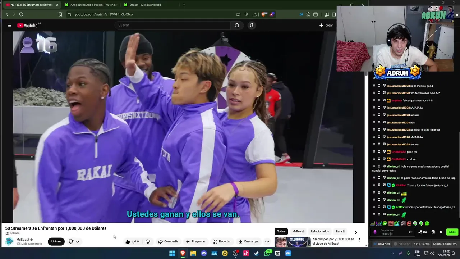Close the 50 Streamers browser tab
This screenshot has width=460, height=259.
[57, 5]
